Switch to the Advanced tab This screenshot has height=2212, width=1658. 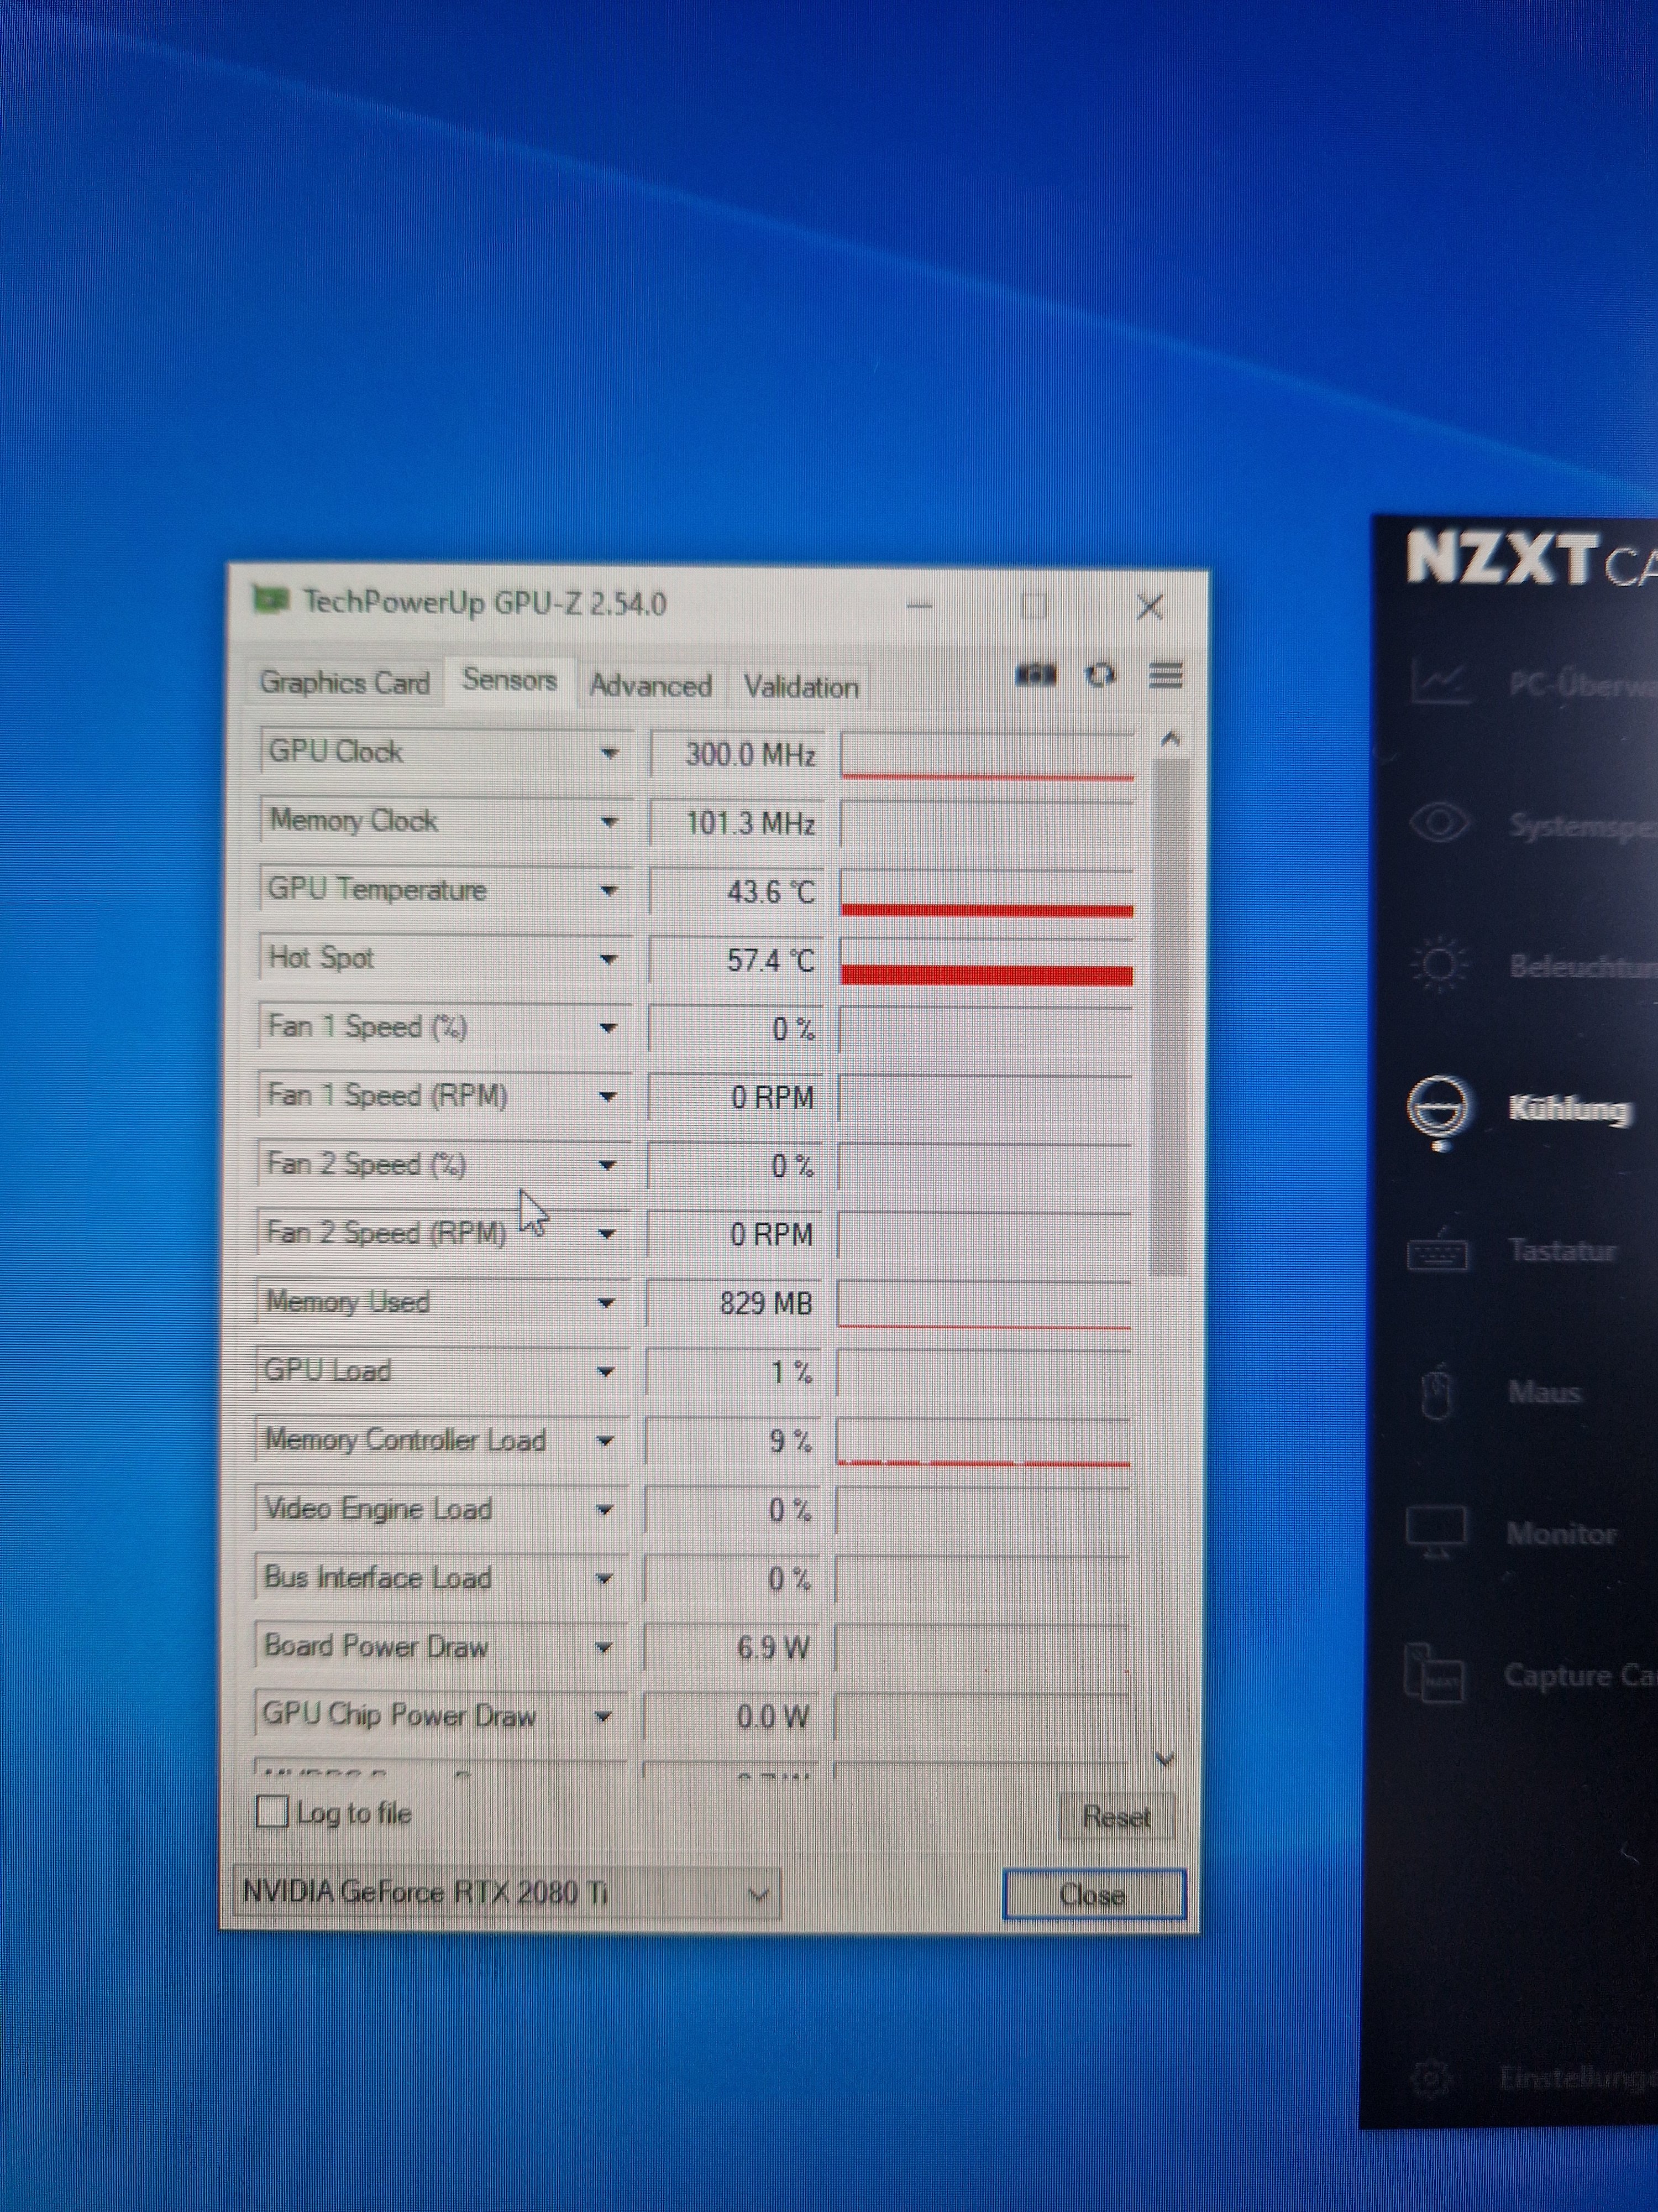[650, 686]
